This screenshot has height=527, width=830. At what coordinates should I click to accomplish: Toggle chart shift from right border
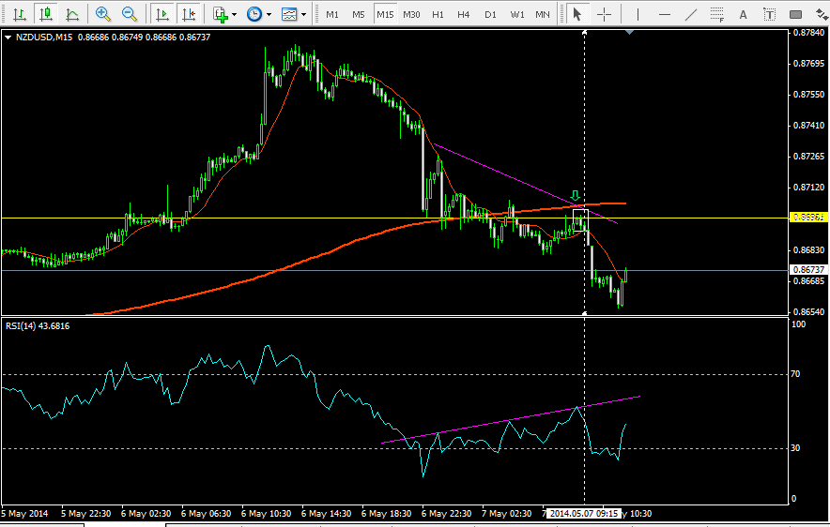coord(189,14)
